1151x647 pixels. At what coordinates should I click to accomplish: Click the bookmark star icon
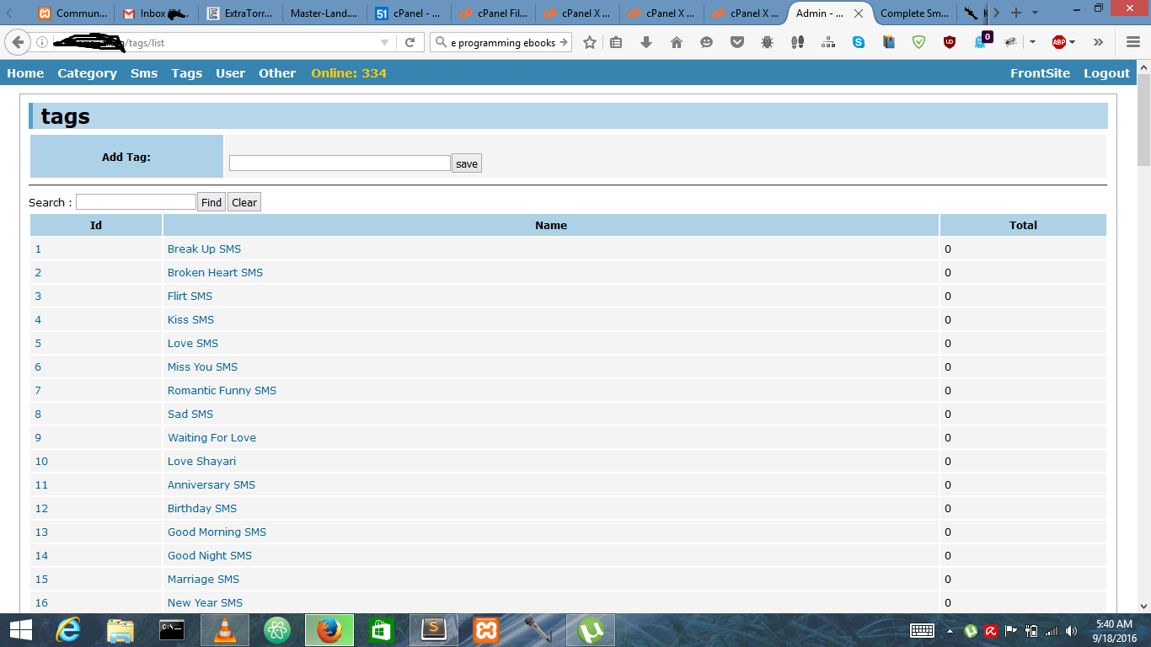pos(590,42)
